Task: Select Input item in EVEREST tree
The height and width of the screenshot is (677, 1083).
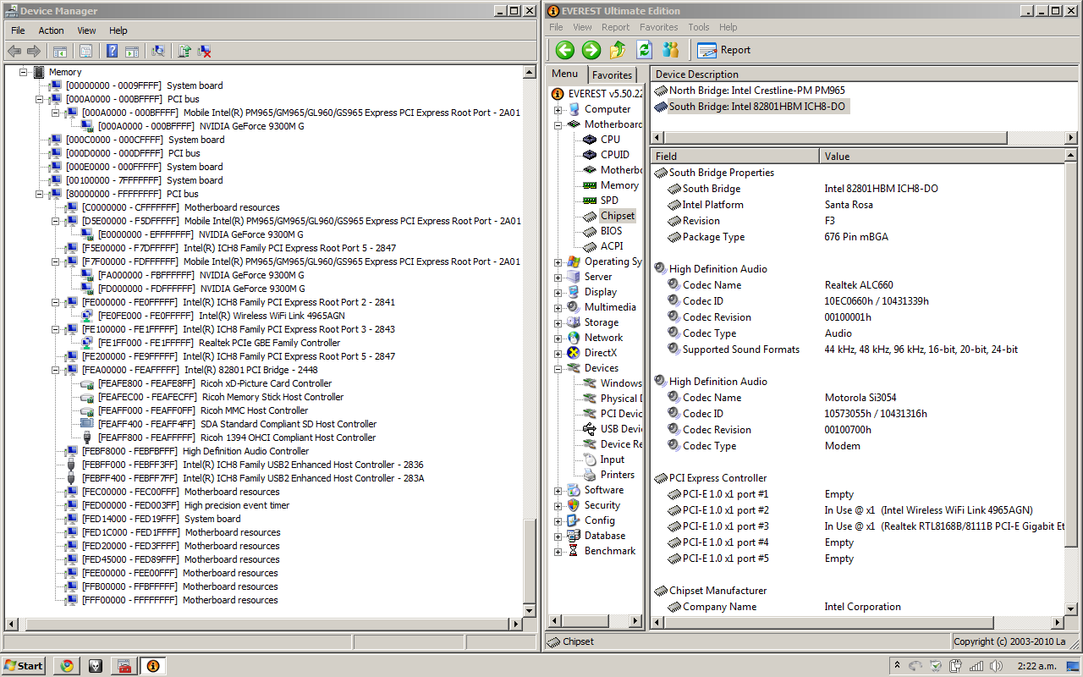Action: (x=613, y=460)
